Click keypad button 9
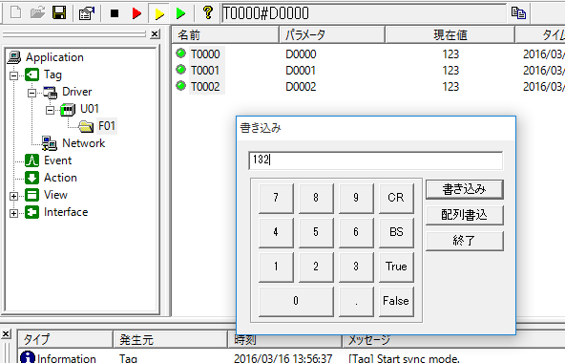565x363 pixels. point(356,198)
